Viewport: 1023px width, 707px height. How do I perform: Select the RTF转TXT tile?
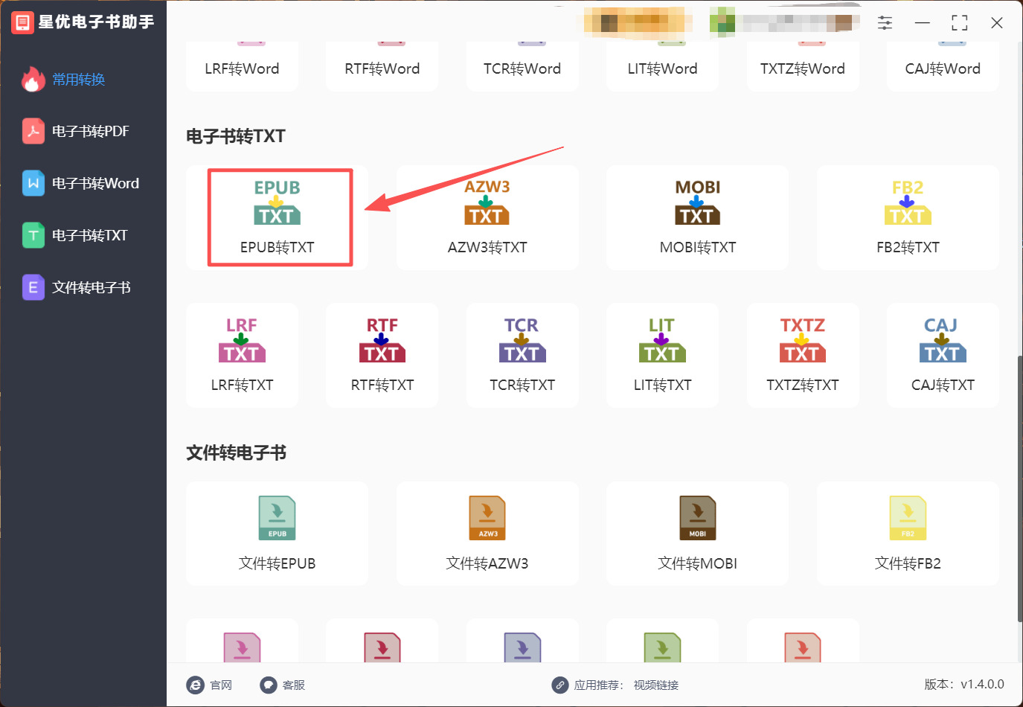pyautogui.click(x=382, y=355)
